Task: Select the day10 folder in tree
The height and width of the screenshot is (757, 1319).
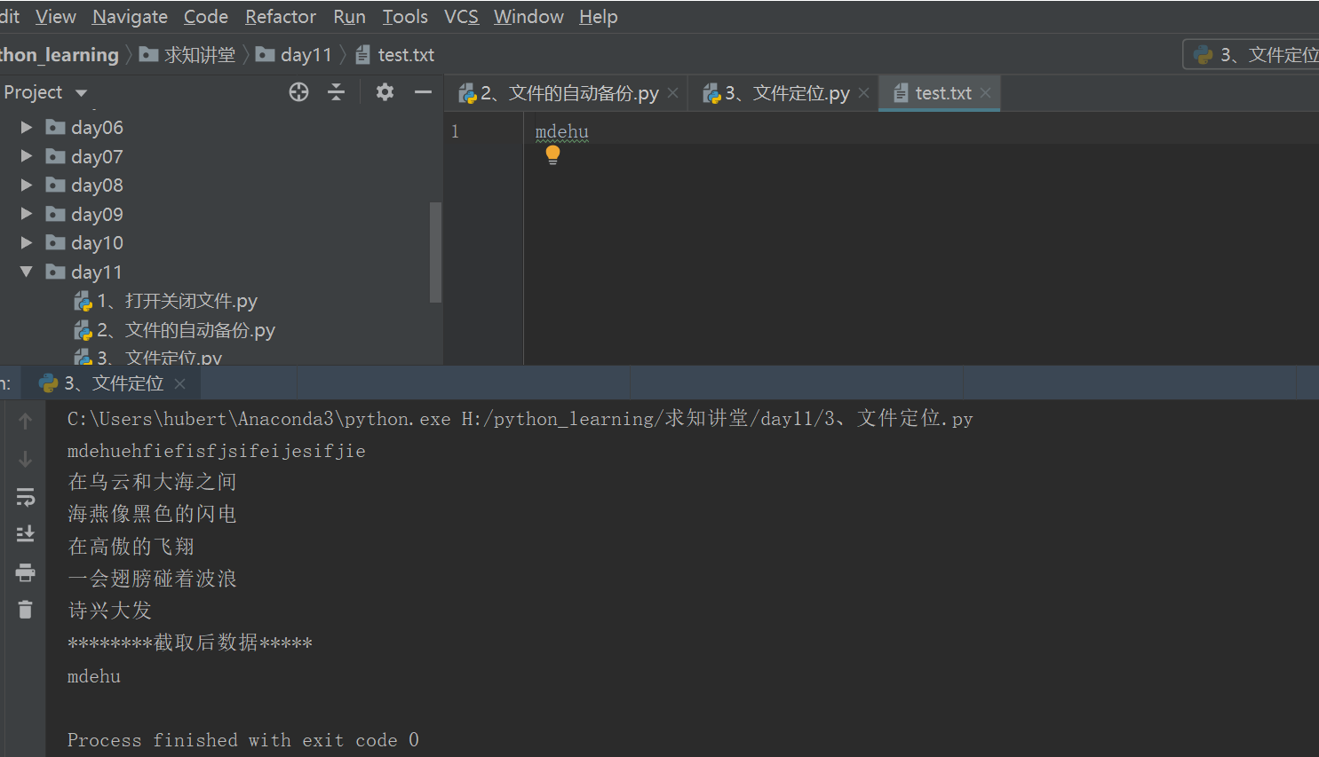Action: pos(97,243)
